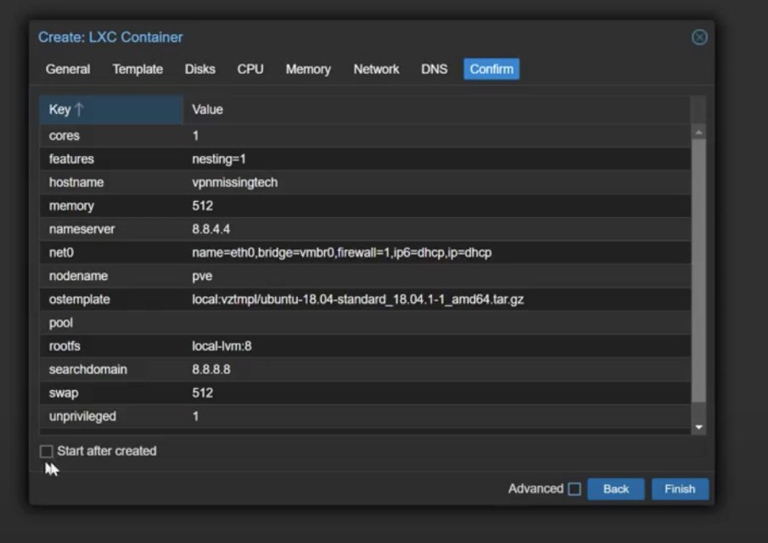Go Back to the previous step

(615, 489)
